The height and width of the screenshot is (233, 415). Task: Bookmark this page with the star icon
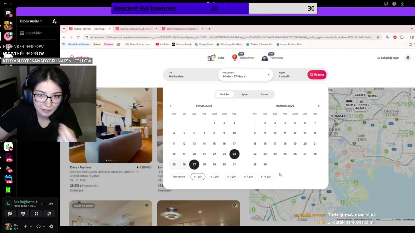tap(378, 37)
